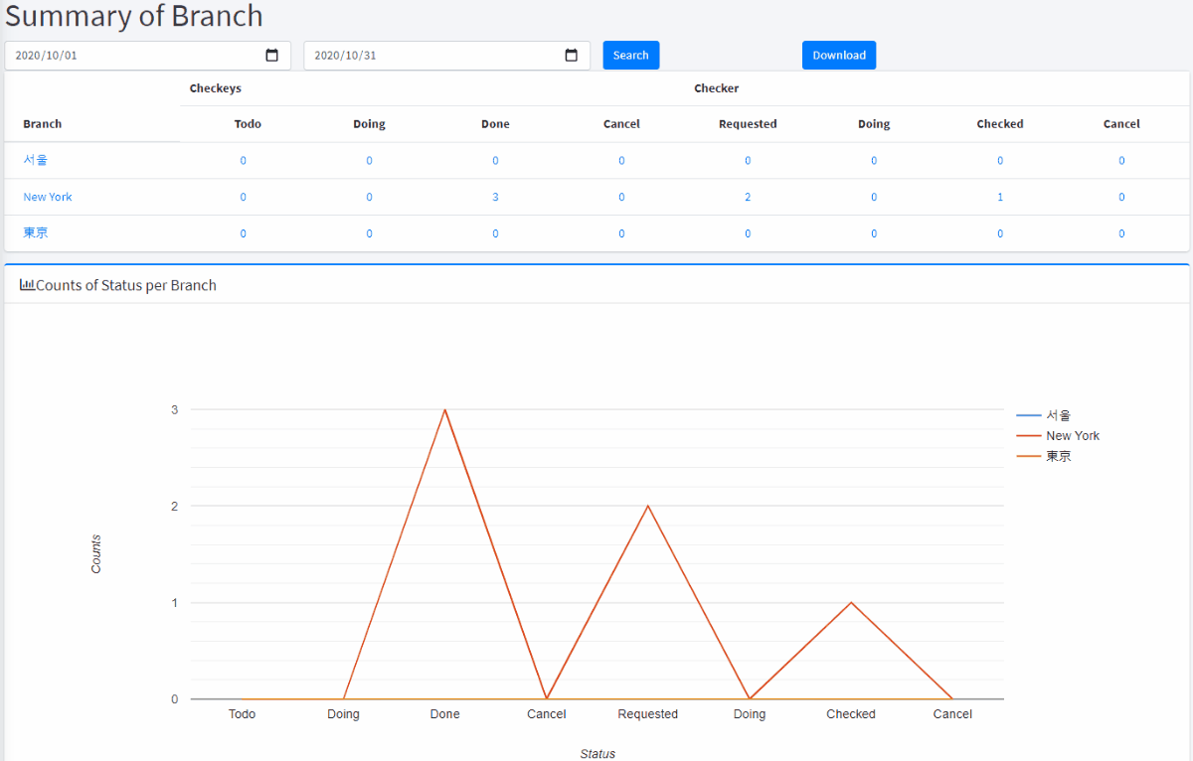
Task: Click New York Checked count of 1
Action: (x=1000, y=197)
